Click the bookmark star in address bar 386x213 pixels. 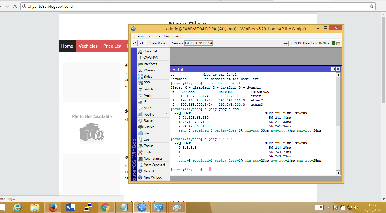(x=372, y=6)
